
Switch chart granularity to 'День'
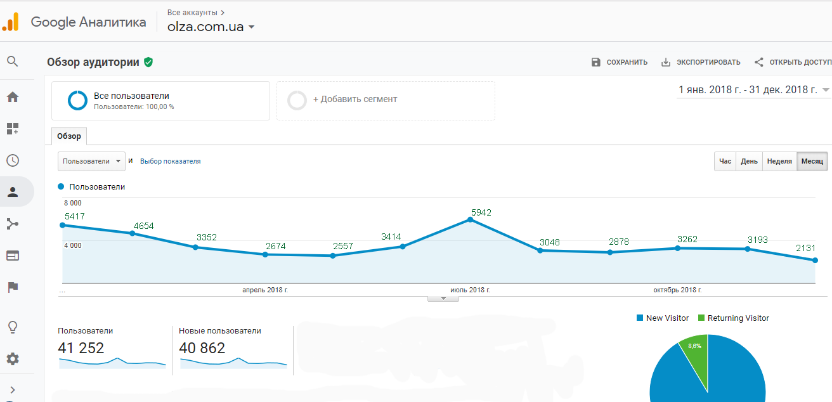[749, 161]
